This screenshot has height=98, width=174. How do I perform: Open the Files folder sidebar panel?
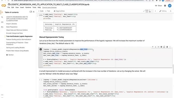click(x=2, y=27)
